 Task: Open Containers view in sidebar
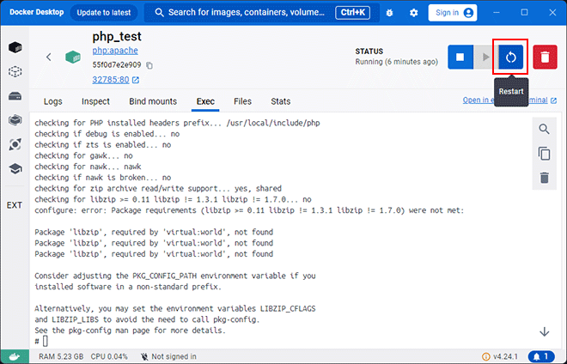tap(15, 47)
